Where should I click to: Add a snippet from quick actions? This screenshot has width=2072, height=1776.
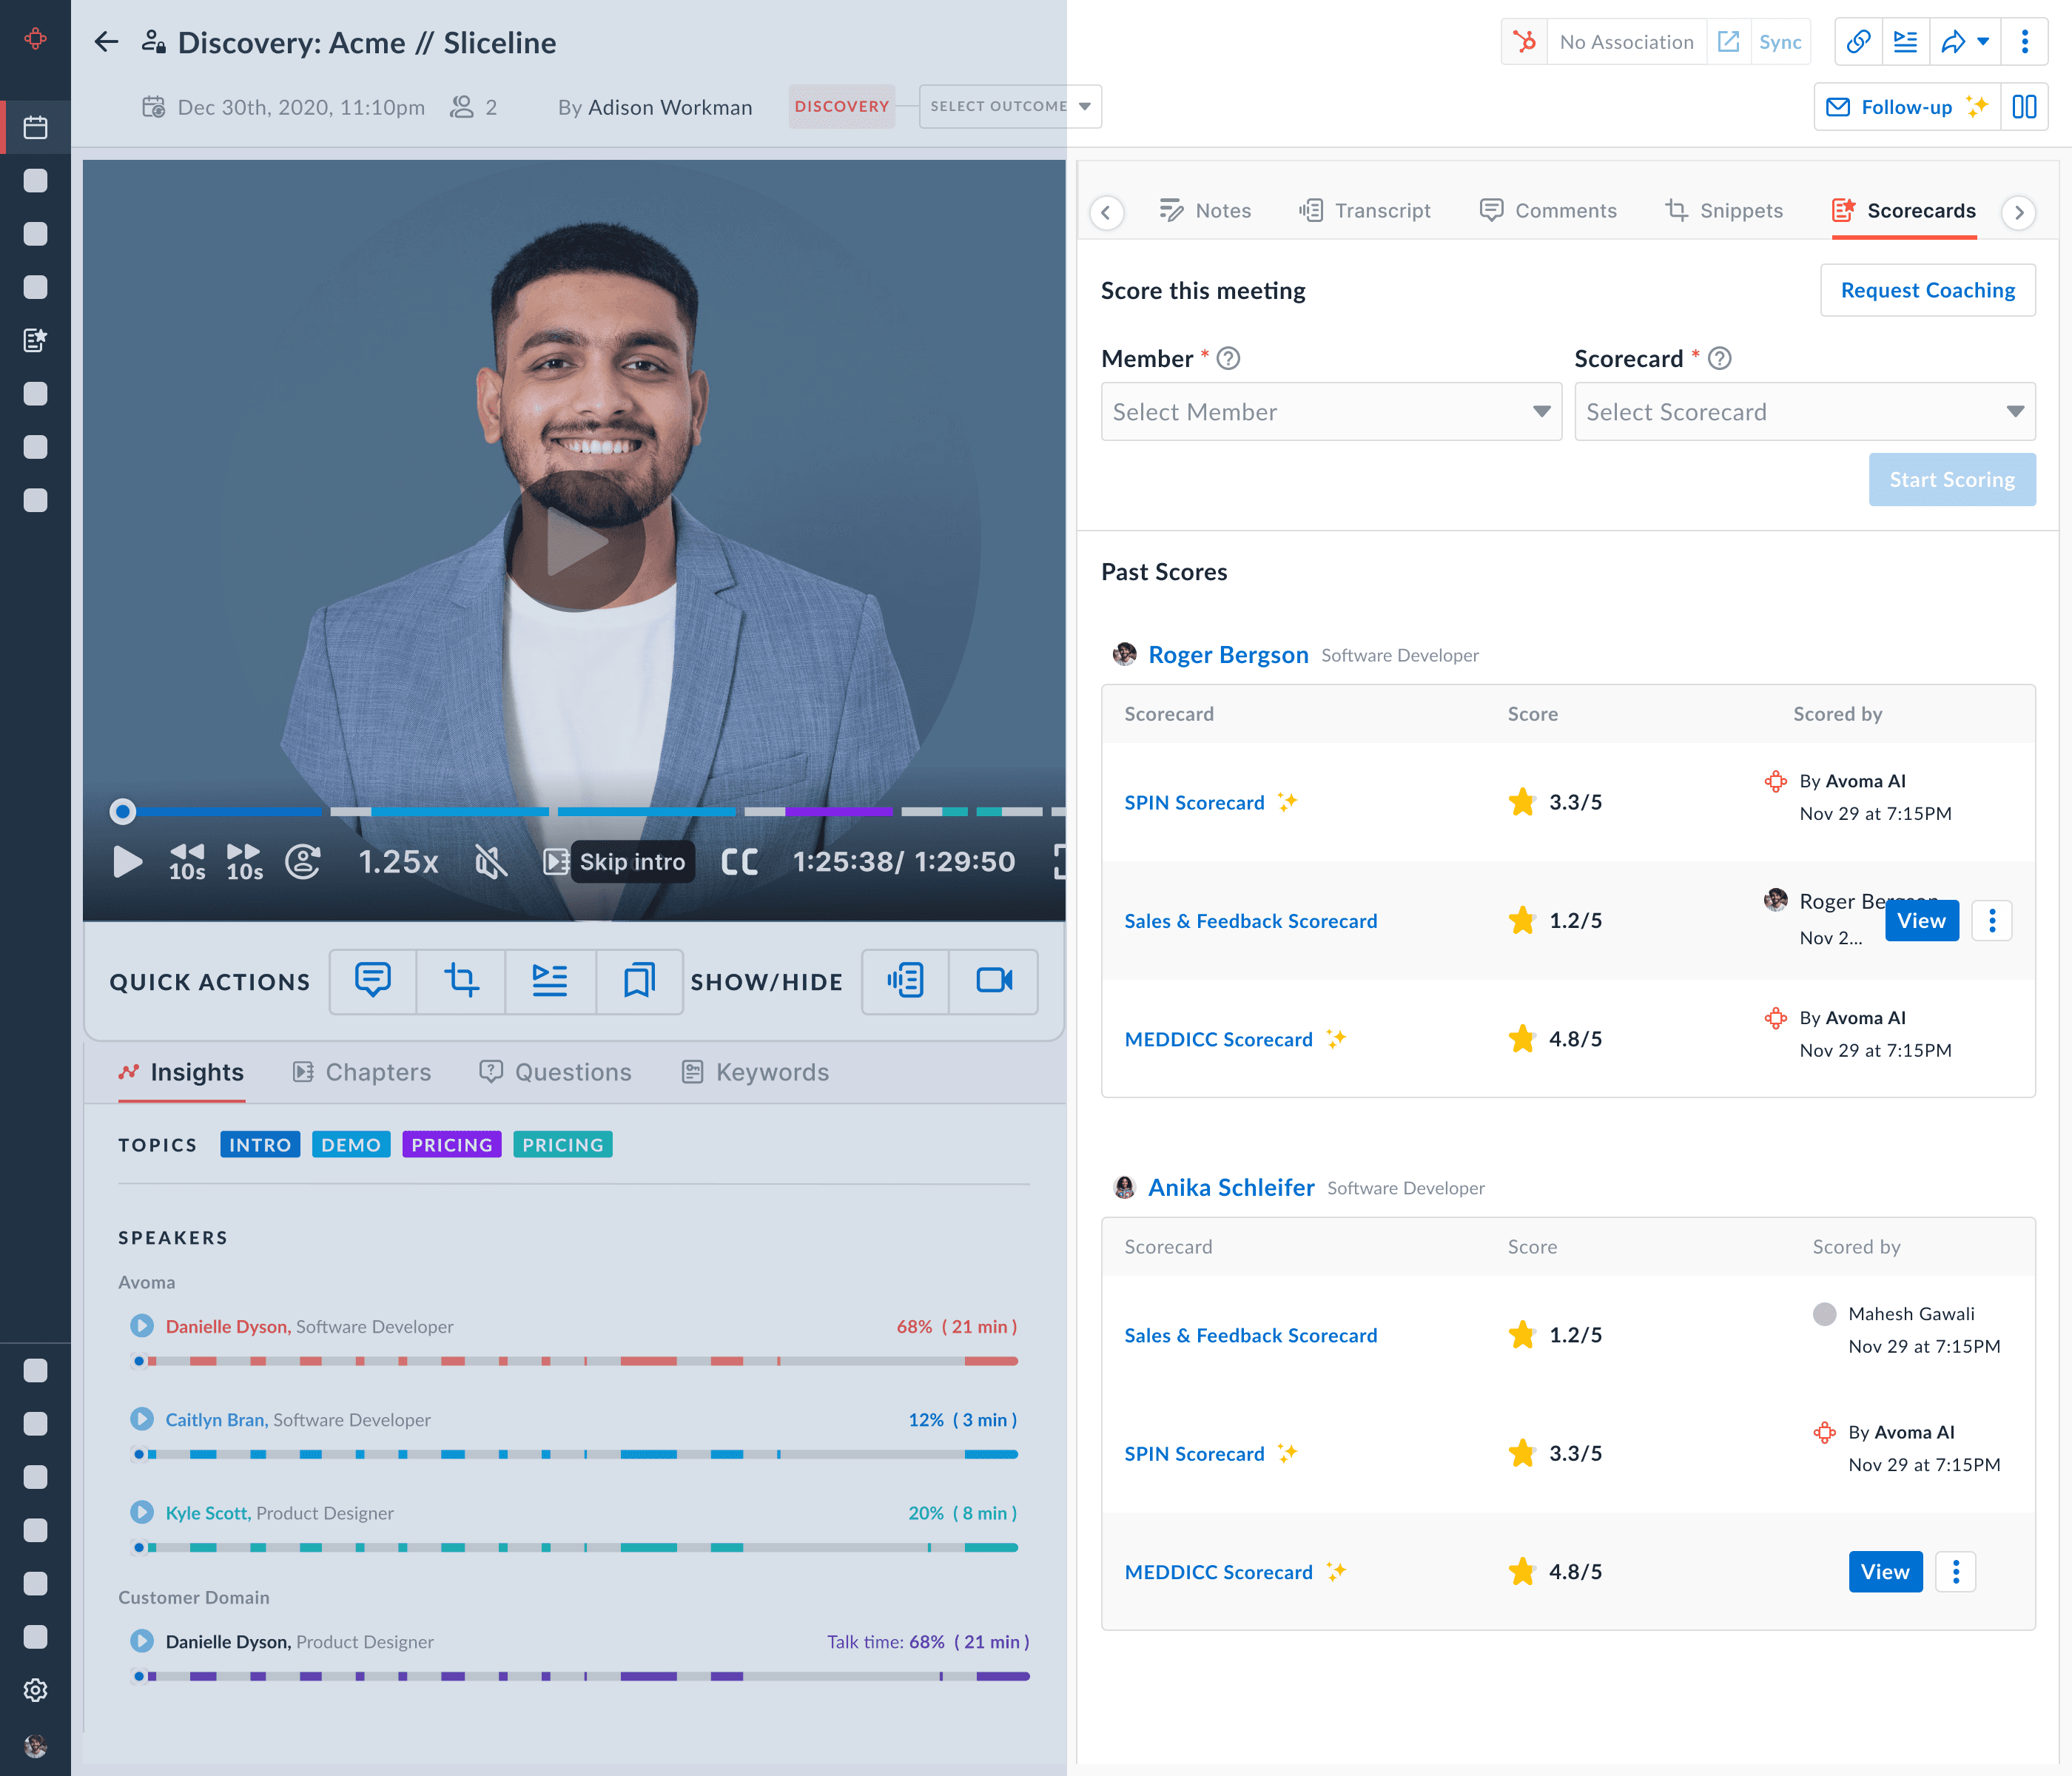pos(461,980)
